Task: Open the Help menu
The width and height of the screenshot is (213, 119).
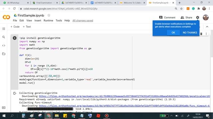Action: coord(67,20)
